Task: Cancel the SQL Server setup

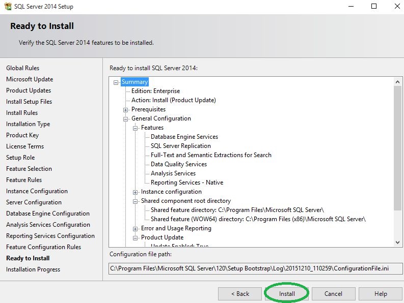Action: click(333, 294)
